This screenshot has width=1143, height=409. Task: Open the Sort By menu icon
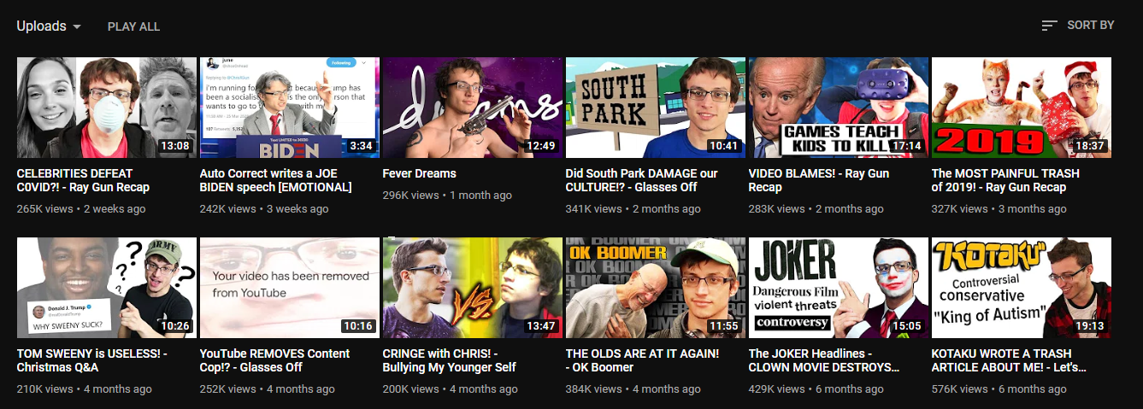click(1049, 26)
